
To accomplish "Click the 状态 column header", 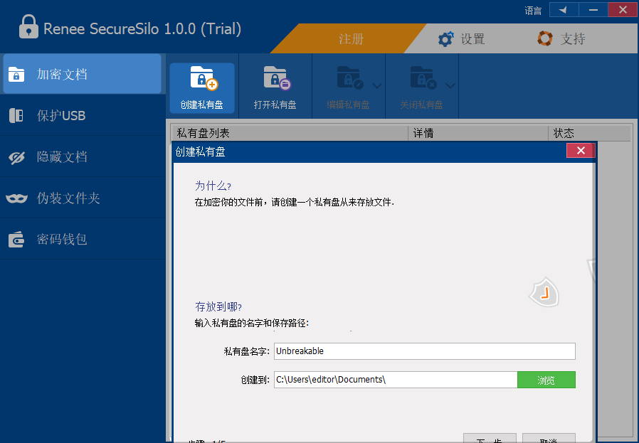I will [589, 133].
